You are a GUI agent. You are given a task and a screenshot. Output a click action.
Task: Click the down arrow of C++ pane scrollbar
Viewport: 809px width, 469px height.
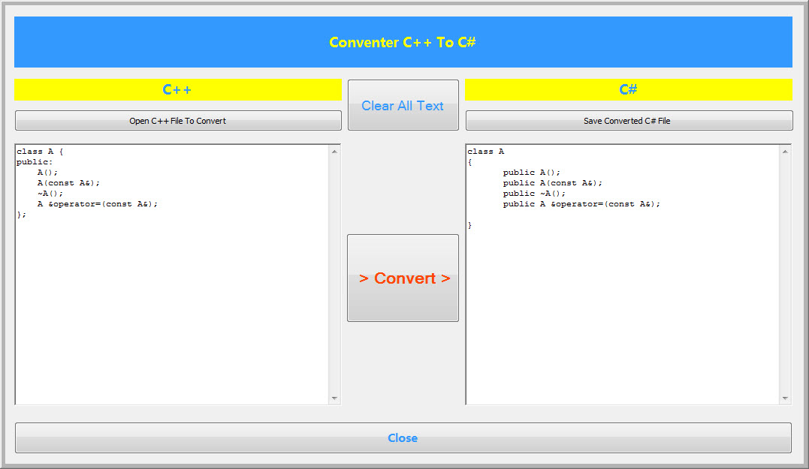point(334,398)
